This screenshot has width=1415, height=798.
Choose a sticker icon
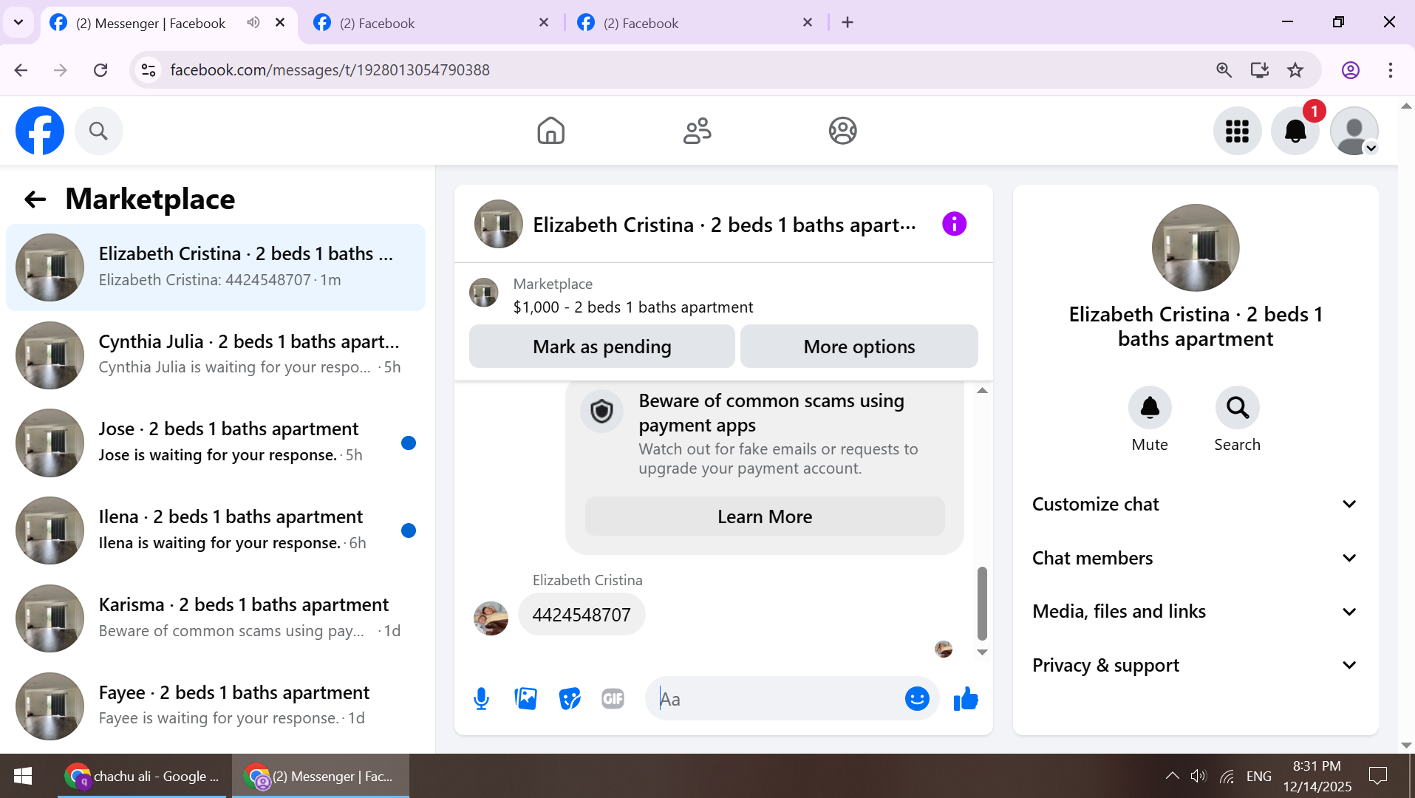570,698
